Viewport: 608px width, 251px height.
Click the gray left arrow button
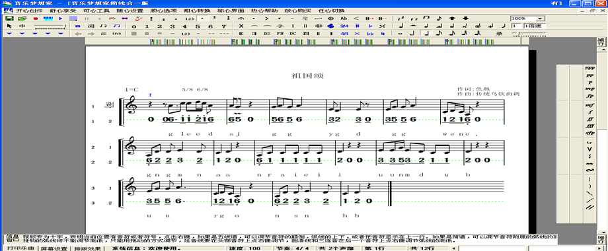79,34
